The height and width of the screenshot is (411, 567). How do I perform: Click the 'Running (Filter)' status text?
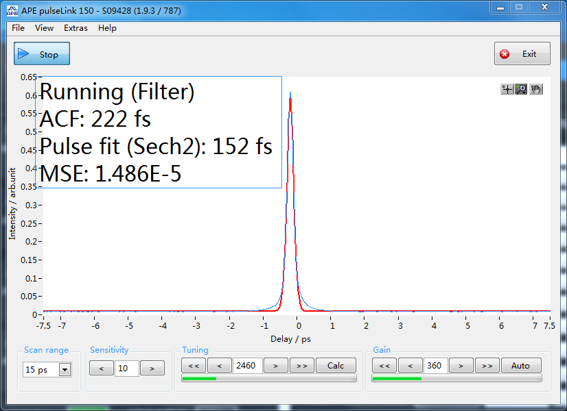(117, 92)
